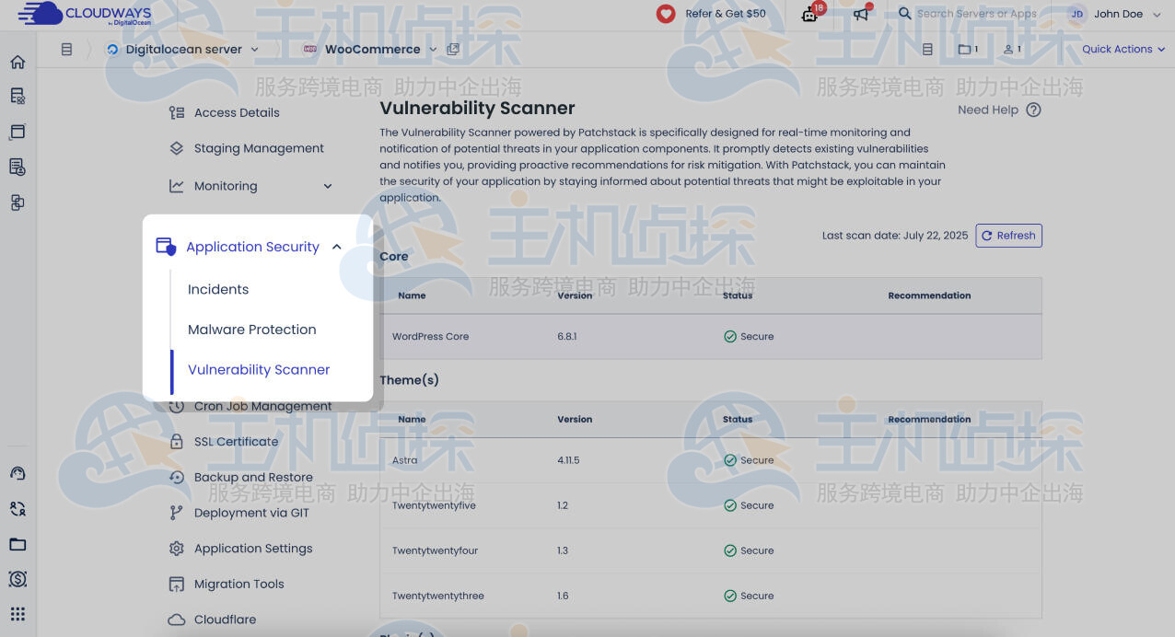The height and width of the screenshot is (637, 1175).
Task: Click the WordPress Core row name
Action: (x=430, y=337)
